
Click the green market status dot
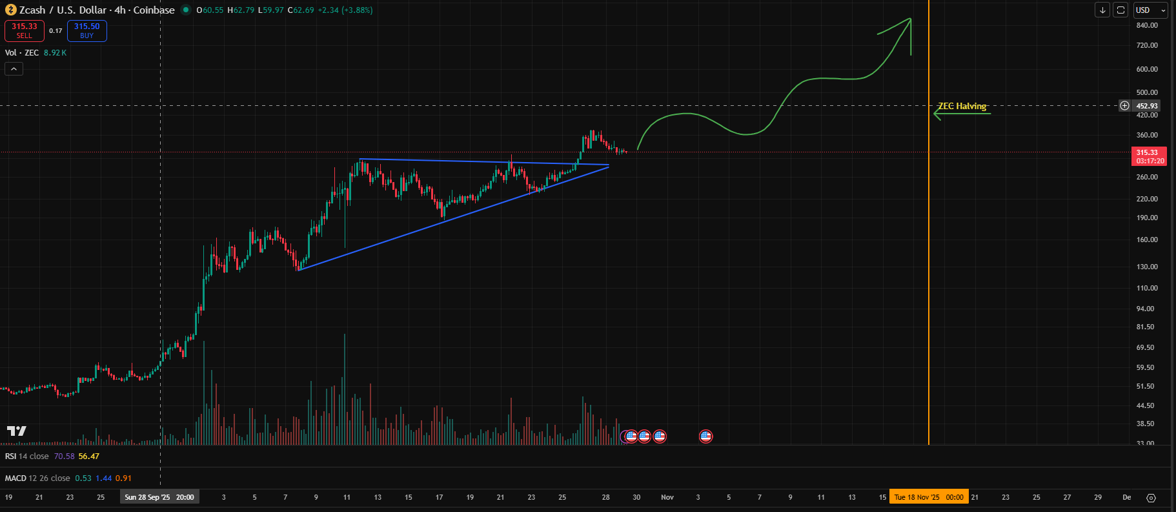click(x=186, y=10)
